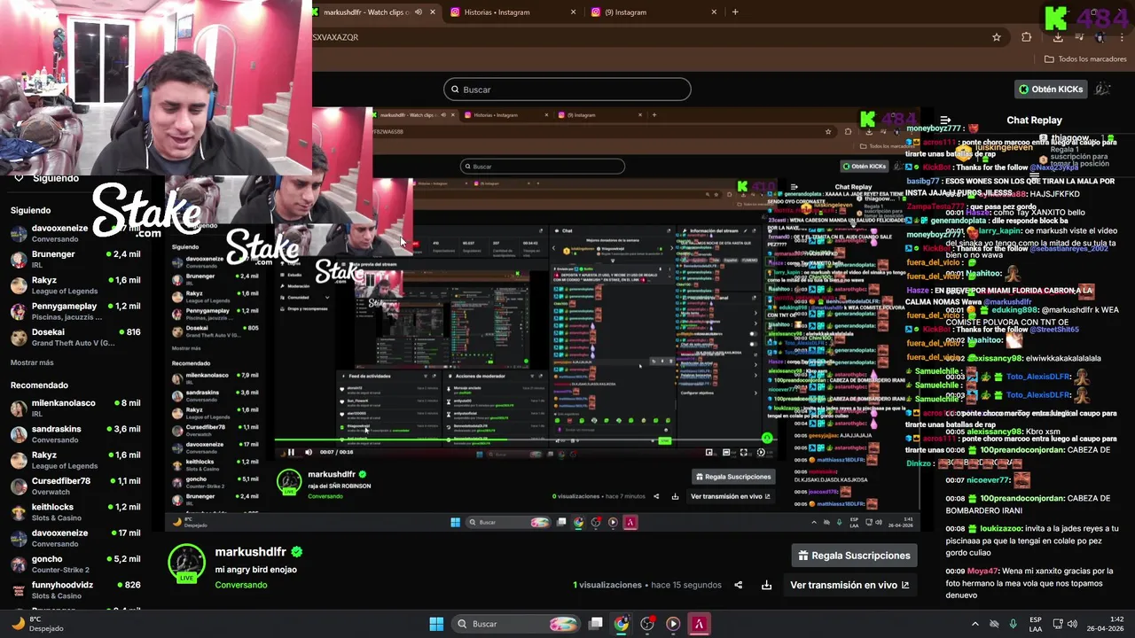Click username Moya47 in chat replay
Screen dimensions: 1135x638
982,572
